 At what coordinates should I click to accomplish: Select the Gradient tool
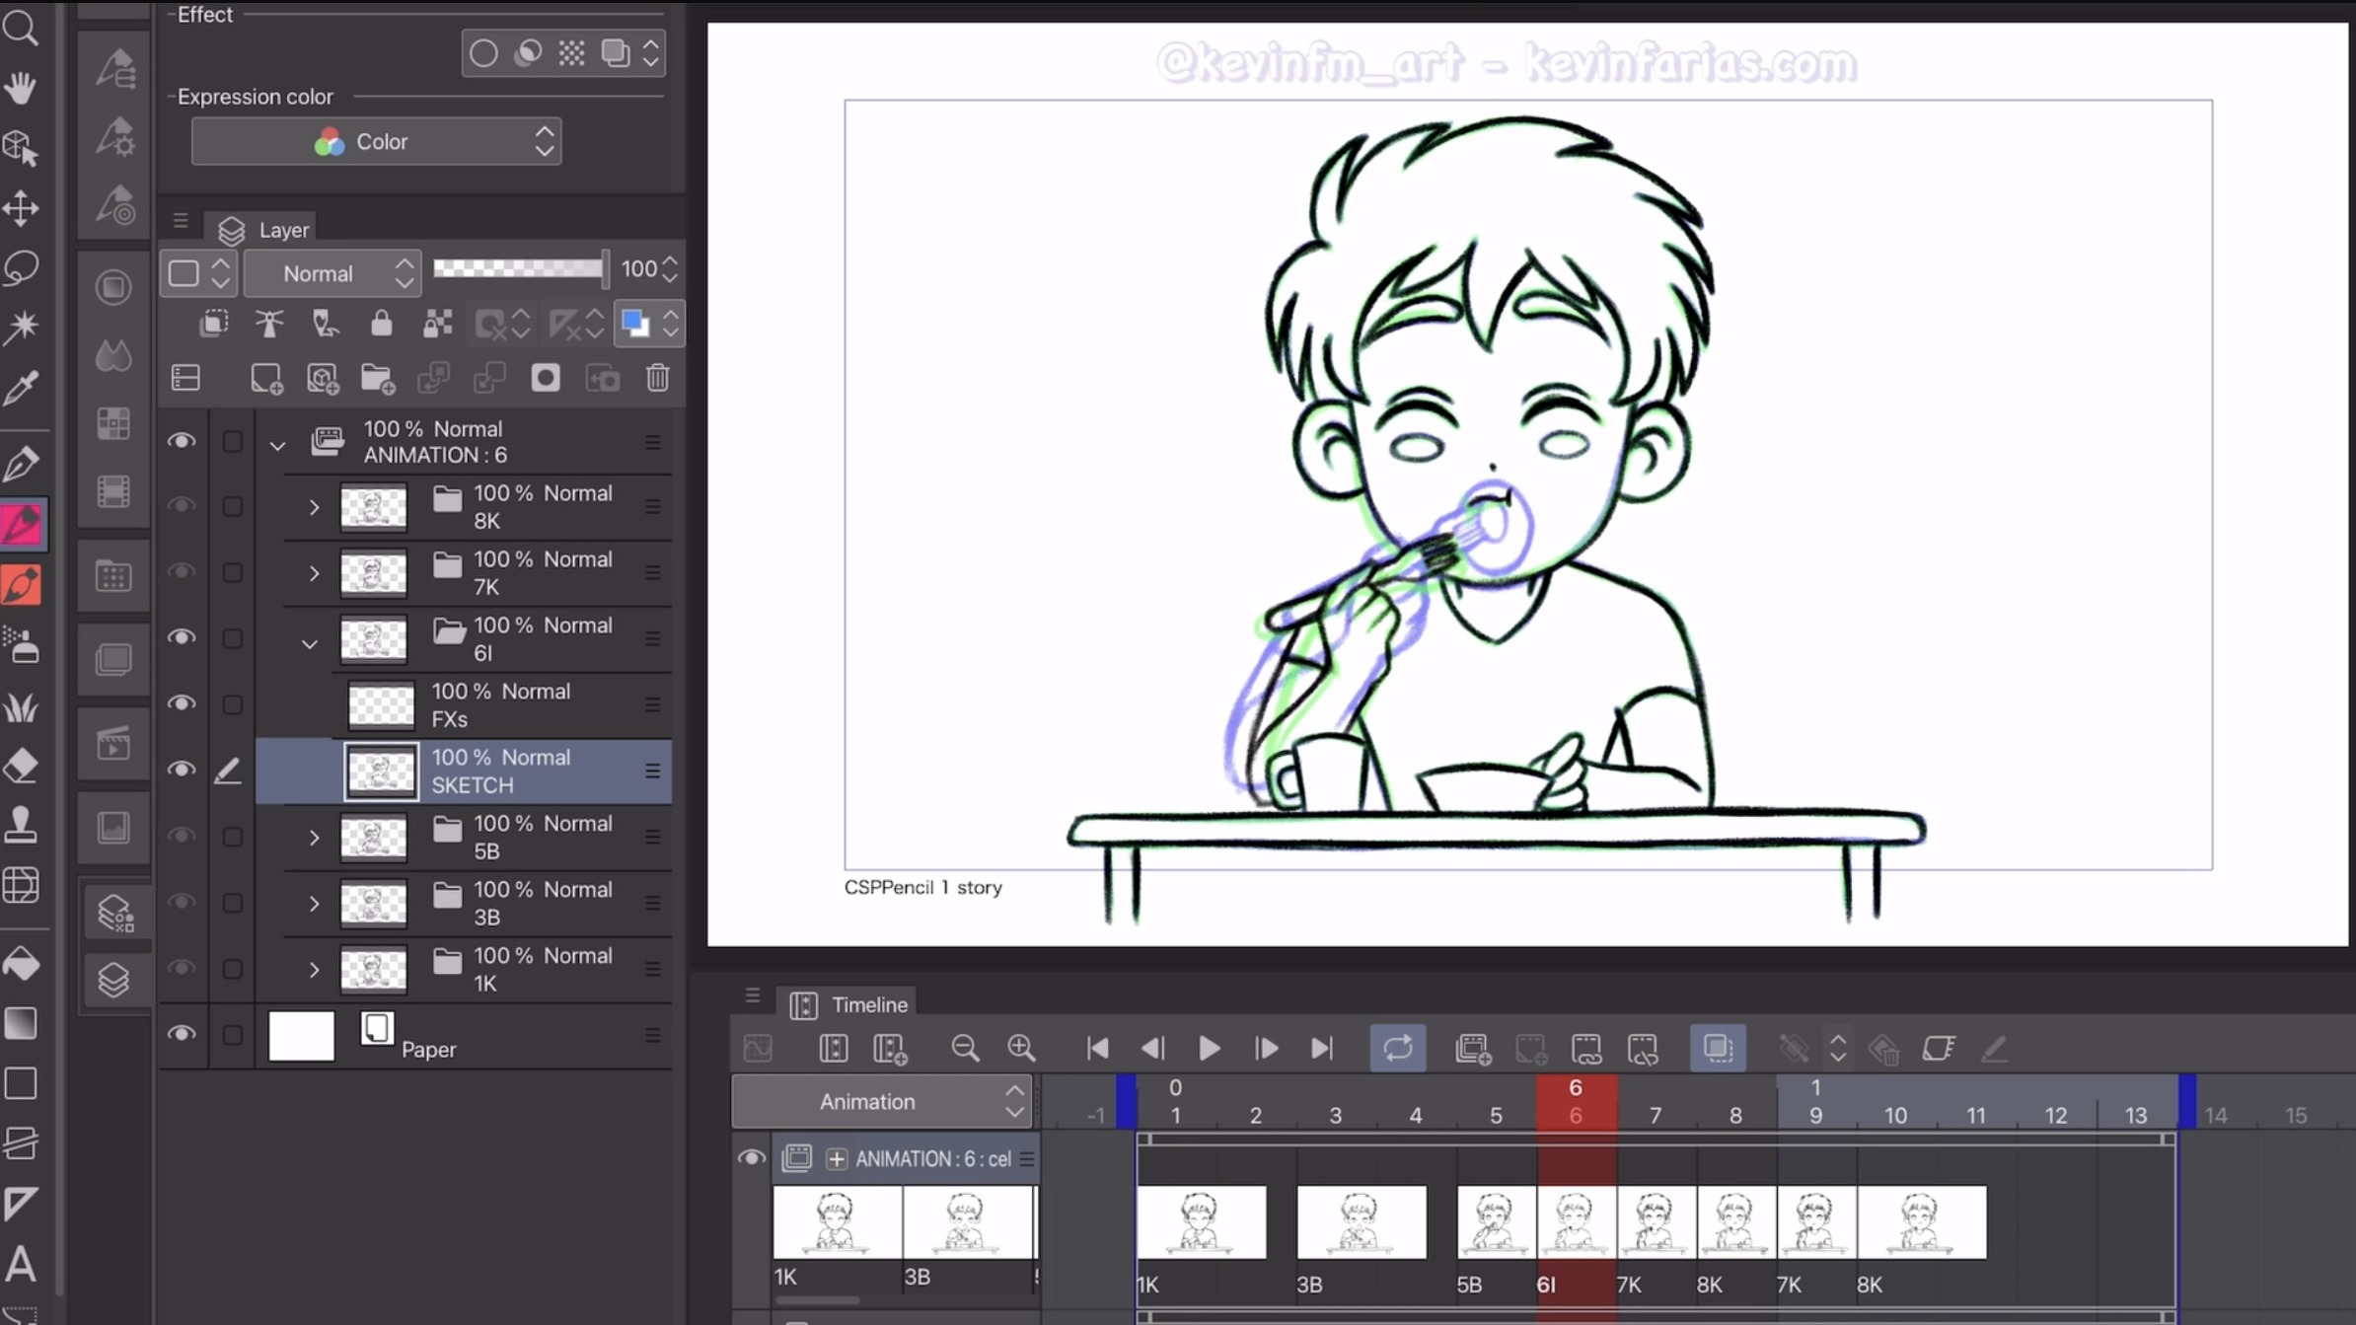coord(21,1024)
